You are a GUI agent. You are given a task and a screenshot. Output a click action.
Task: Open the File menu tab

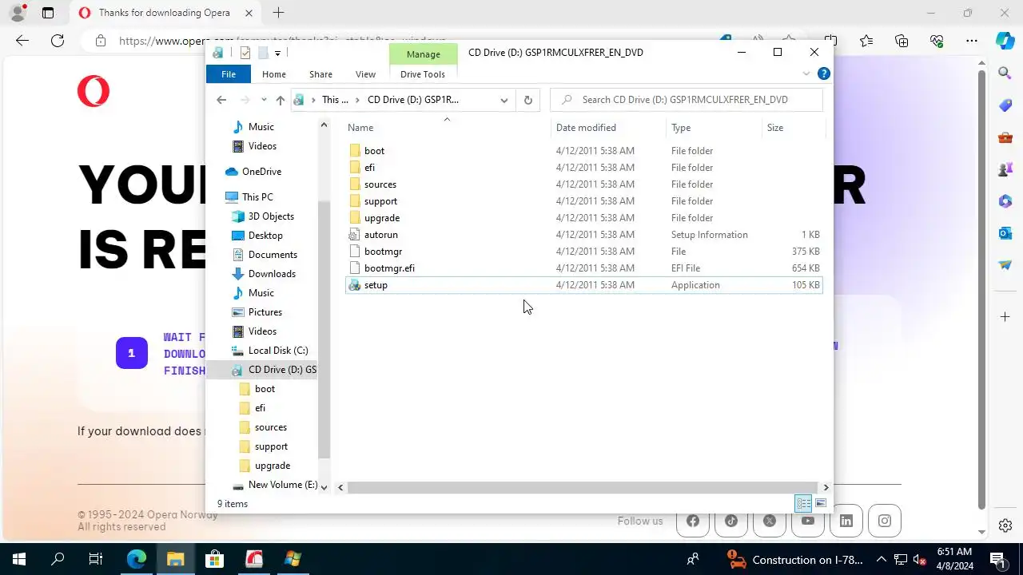click(x=229, y=74)
